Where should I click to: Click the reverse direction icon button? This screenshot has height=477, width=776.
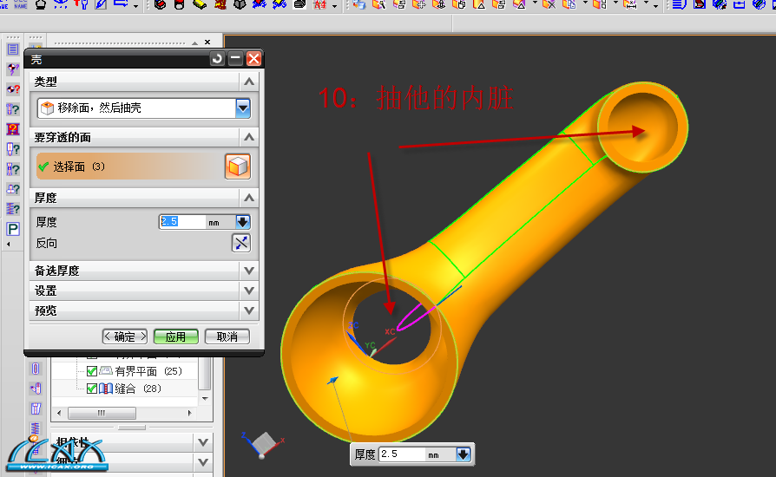[240, 243]
